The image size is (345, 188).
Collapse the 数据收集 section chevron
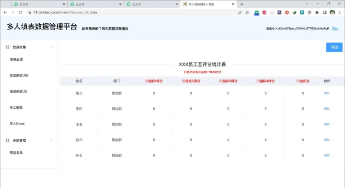tap(51, 47)
